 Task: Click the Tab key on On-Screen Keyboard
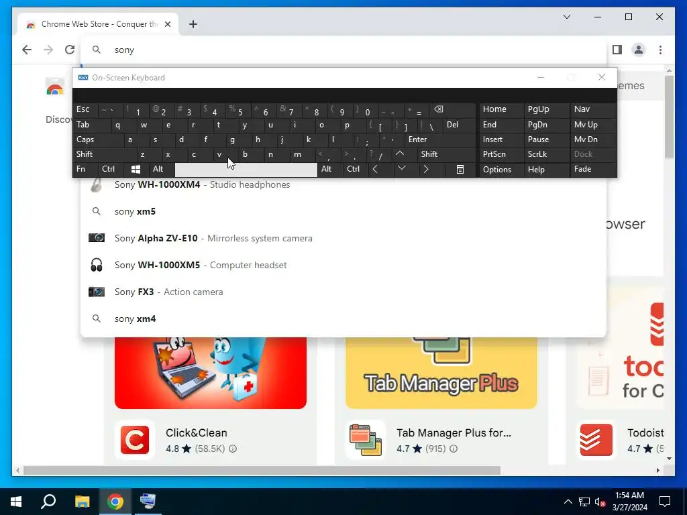(x=92, y=125)
